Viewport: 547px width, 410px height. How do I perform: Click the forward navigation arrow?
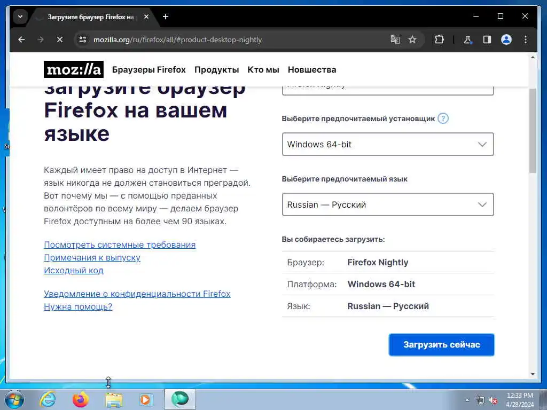point(41,40)
